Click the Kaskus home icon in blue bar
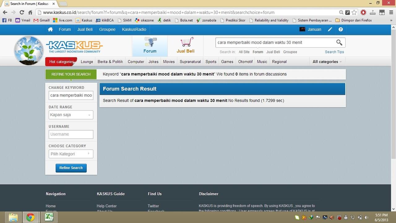 50,29
